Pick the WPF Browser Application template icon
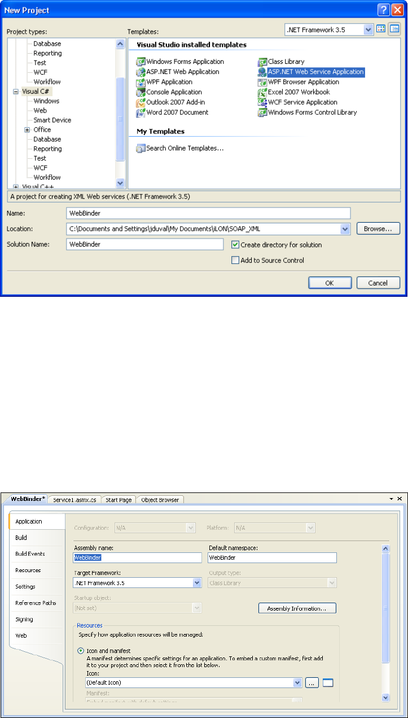The image size is (408, 718). (262, 82)
